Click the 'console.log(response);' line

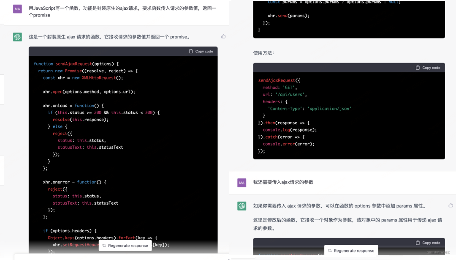coord(290,130)
